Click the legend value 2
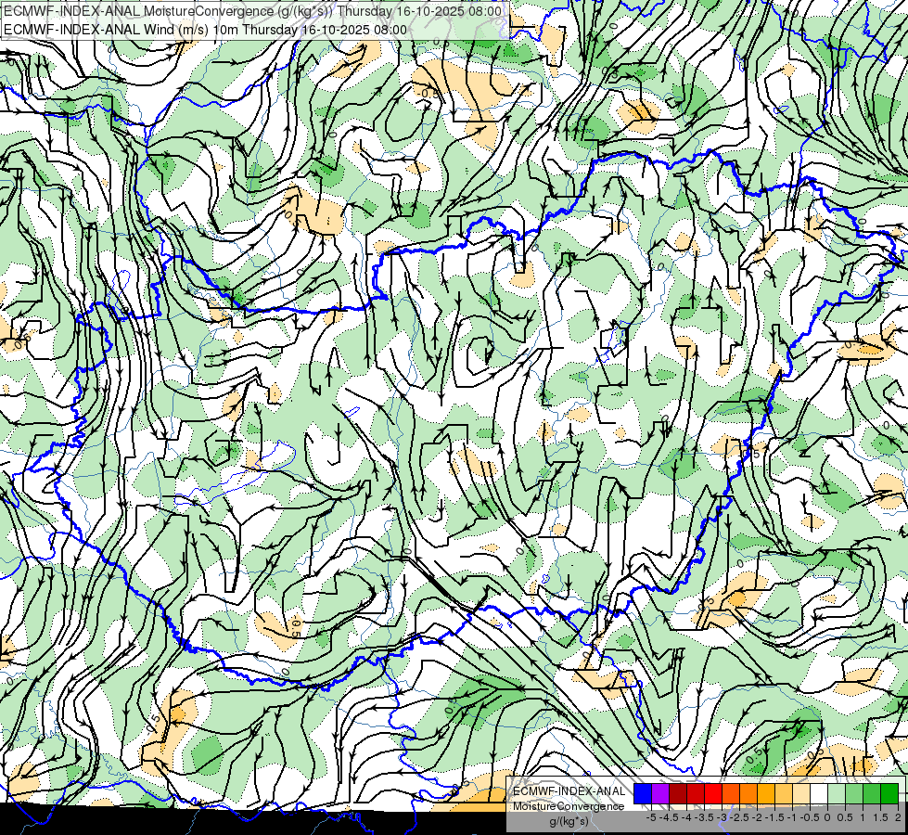The height and width of the screenshot is (835, 908). click(x=898, y=817)
